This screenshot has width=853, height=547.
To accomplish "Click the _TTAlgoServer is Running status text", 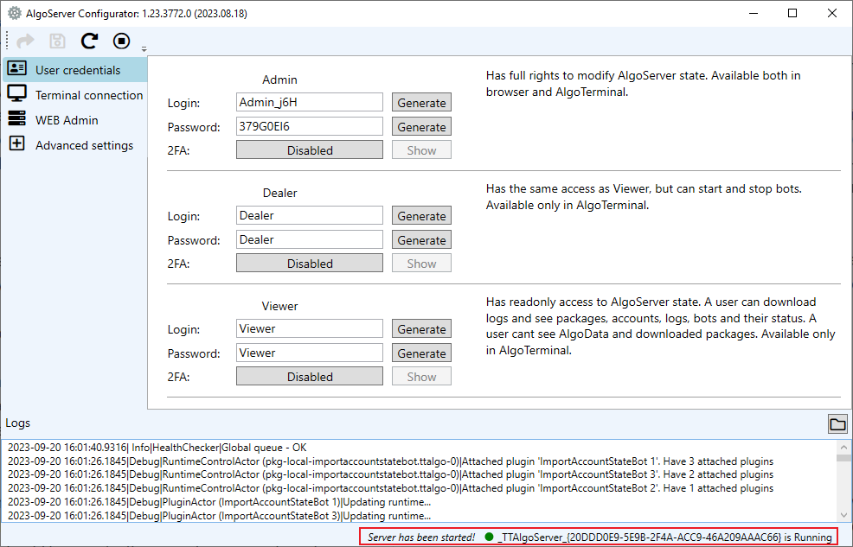I will click(x=664, y=537).
